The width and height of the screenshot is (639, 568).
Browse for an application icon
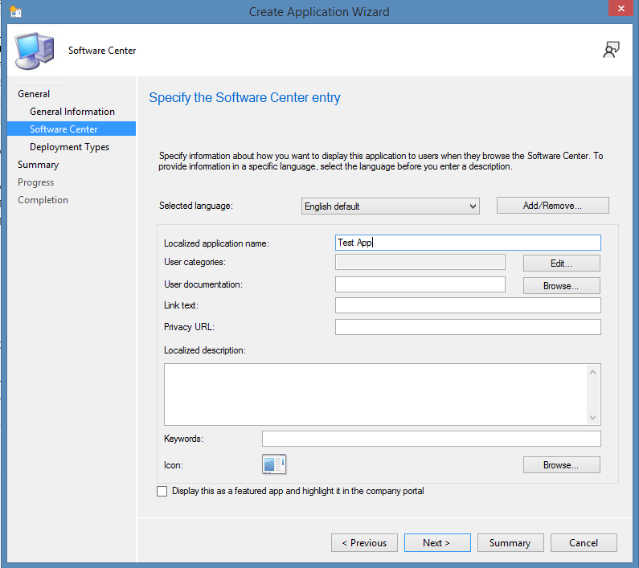(x=562, y=465)
